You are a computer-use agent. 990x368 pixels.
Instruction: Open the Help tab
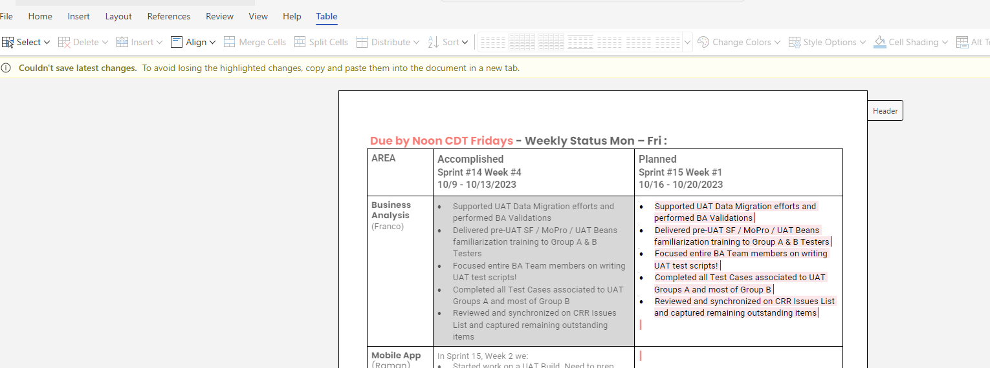coord(292,16)
